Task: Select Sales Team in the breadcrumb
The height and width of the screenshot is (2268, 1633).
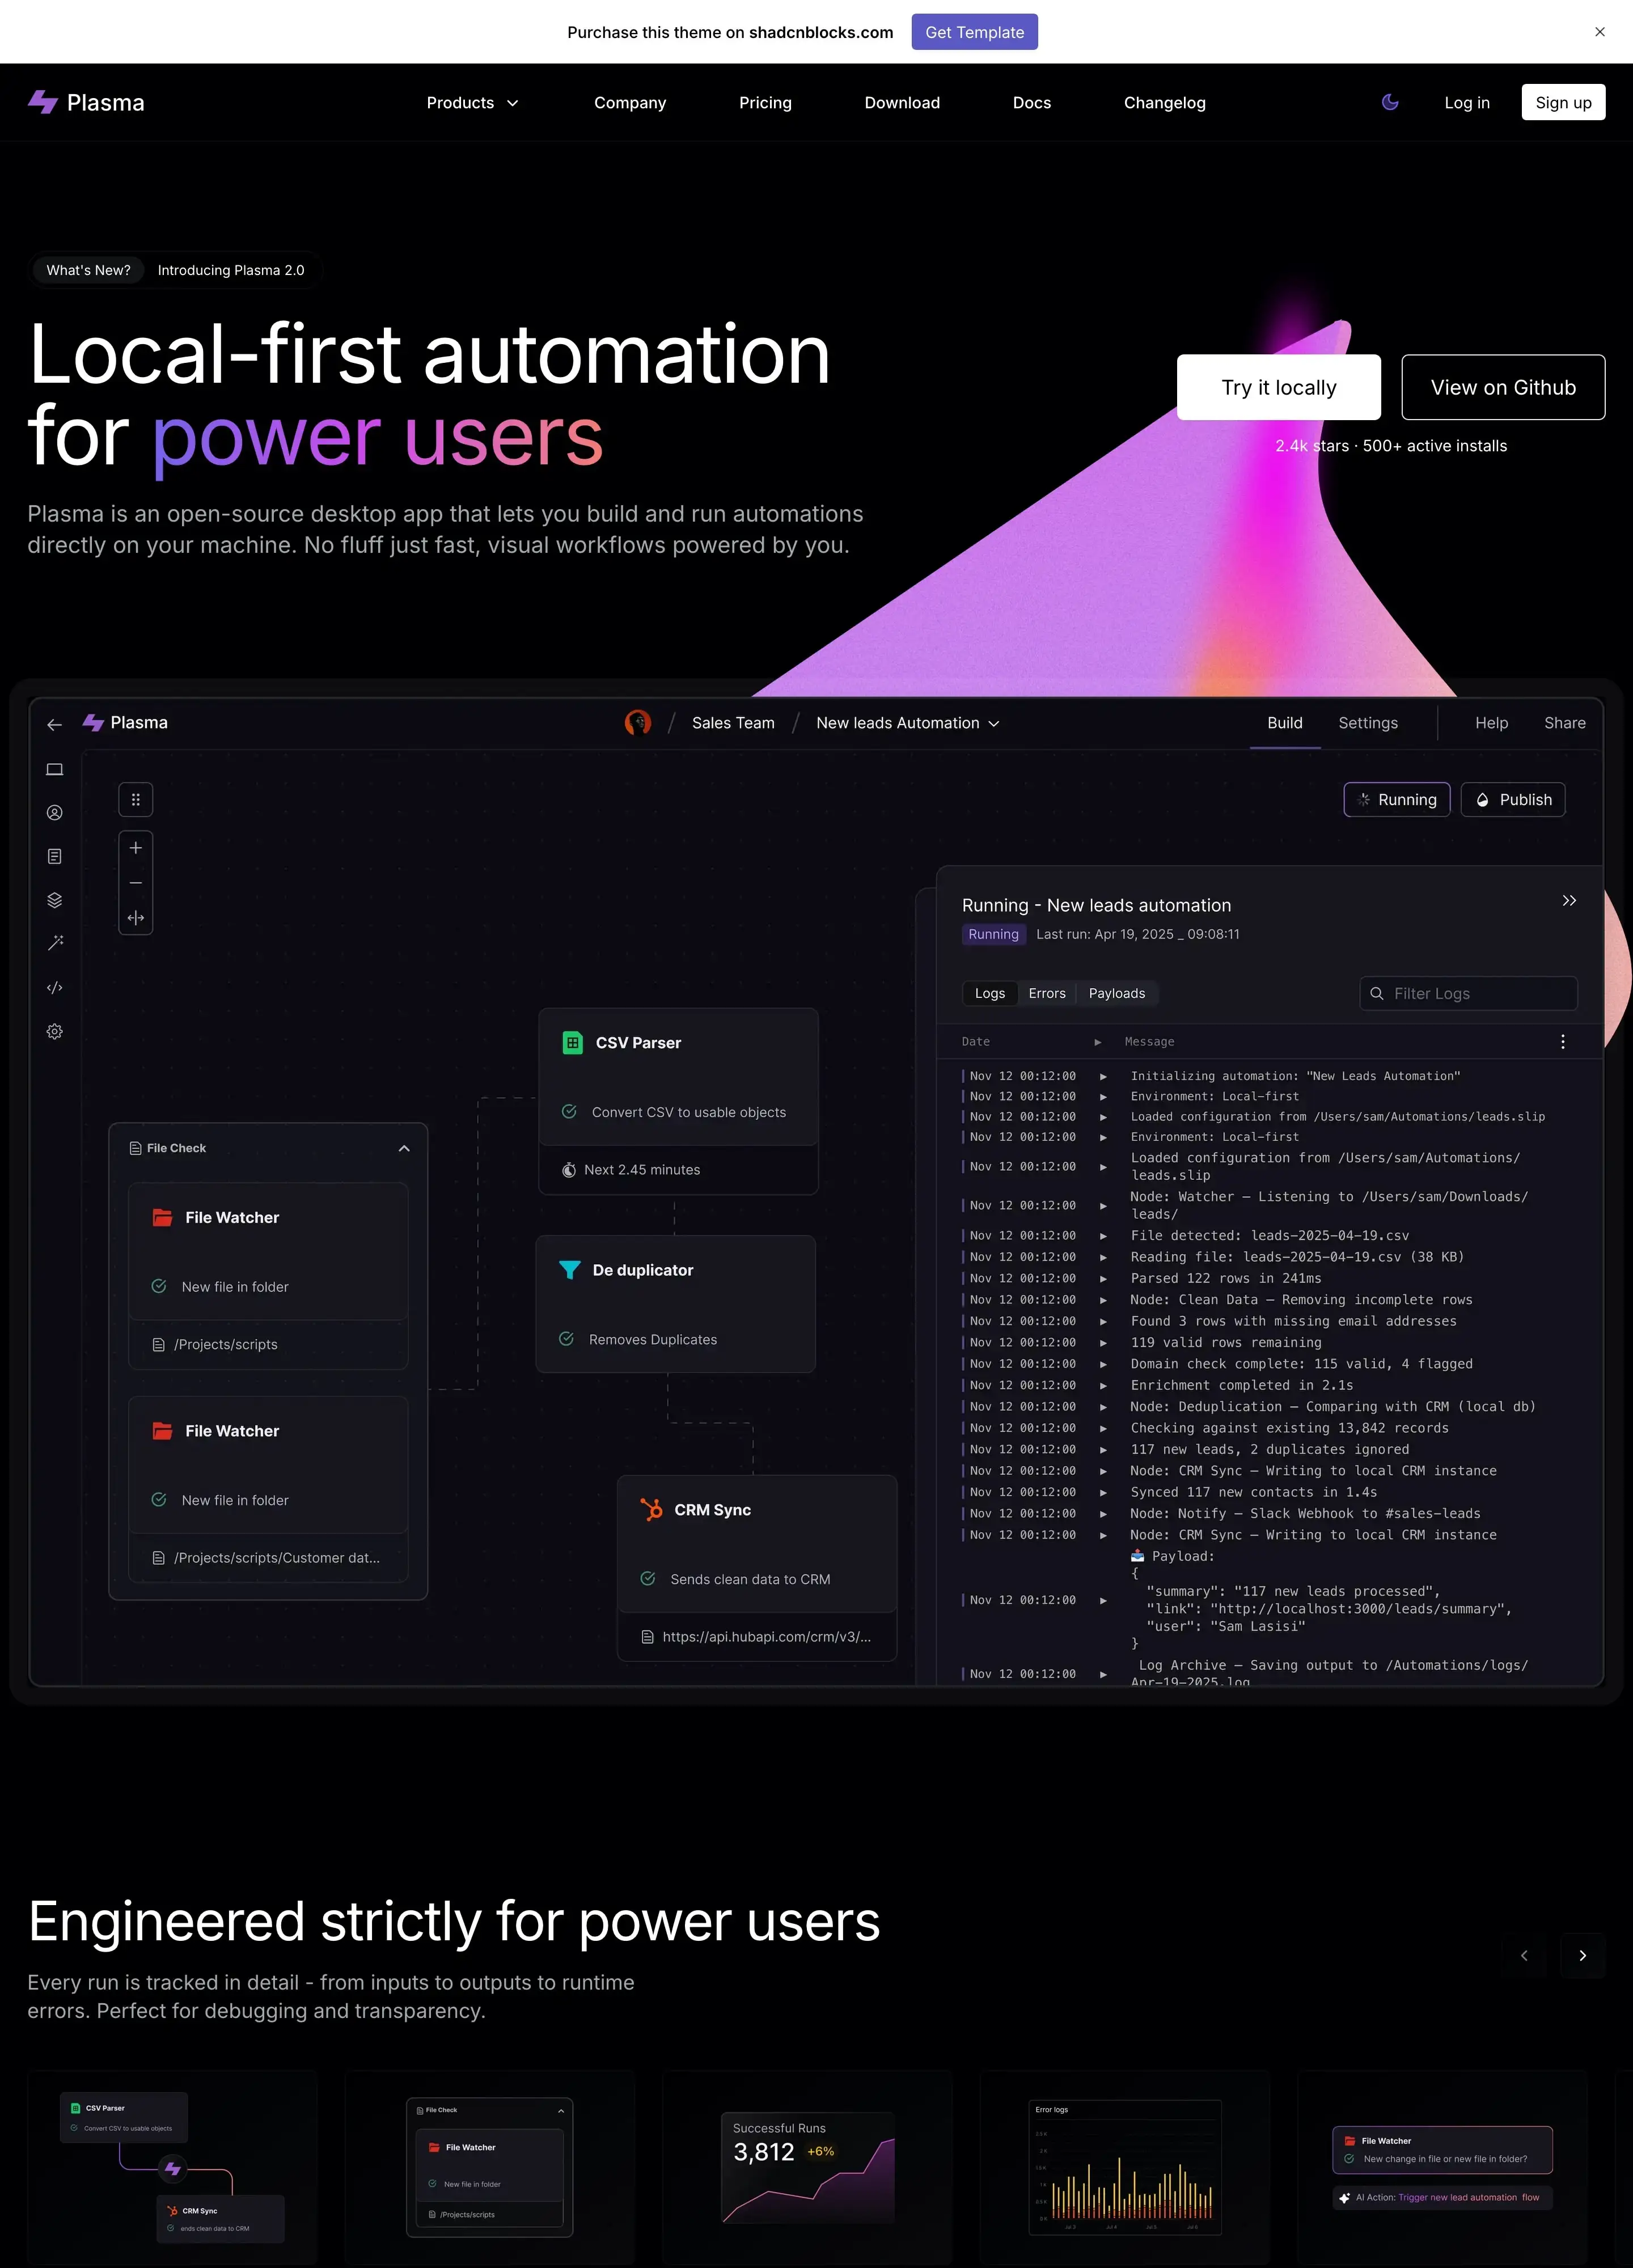Action: pyautogui.click(x=733, y=723)
